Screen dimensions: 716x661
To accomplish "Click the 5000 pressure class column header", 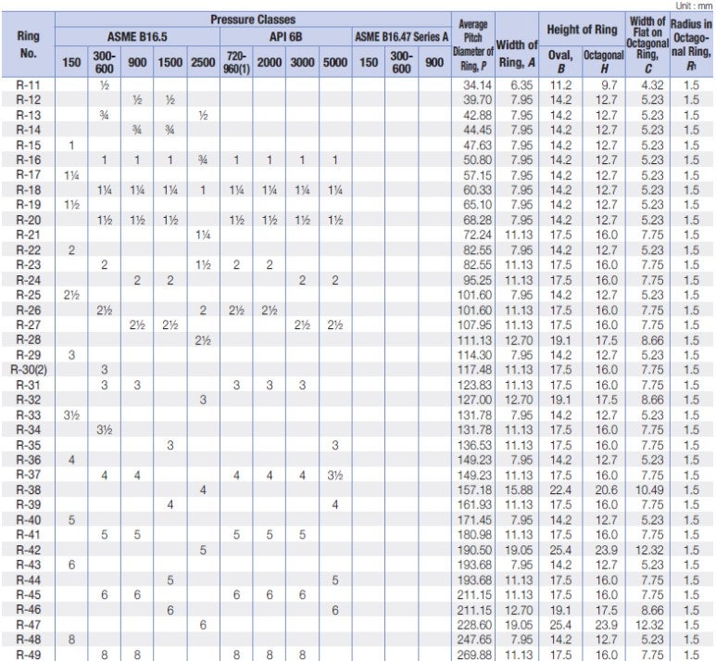I will point(335,62).
